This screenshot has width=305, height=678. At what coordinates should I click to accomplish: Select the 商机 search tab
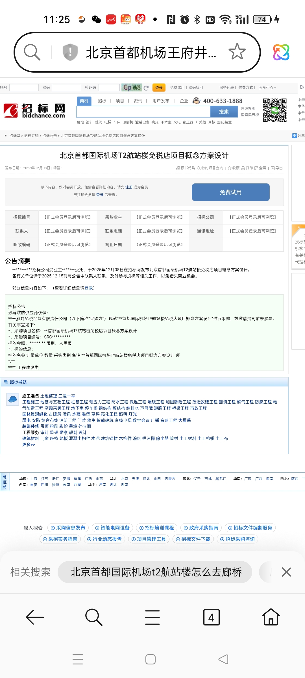click(84, 101)
